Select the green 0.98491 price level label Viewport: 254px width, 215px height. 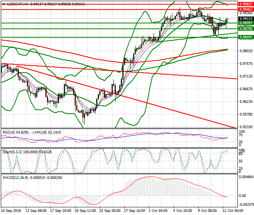[246, 37]
